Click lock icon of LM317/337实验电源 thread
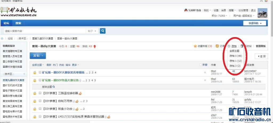The height and width of the screenshot is (123, 273). coord(35,117)
